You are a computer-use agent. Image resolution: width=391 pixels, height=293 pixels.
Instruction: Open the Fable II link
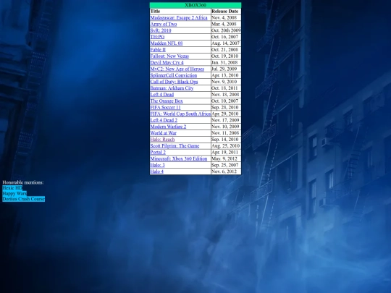click(x=158, y=50)
